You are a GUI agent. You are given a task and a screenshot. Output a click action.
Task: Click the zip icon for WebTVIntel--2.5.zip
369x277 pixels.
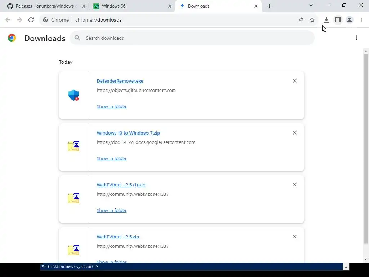coord(74,250)
